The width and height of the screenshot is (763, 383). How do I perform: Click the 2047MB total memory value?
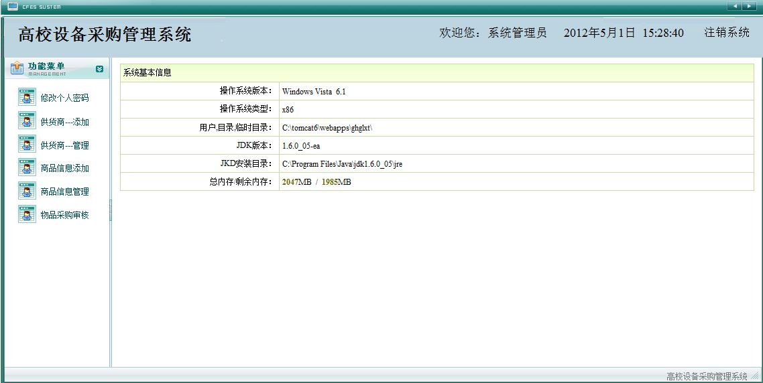(x=297, y=182)
